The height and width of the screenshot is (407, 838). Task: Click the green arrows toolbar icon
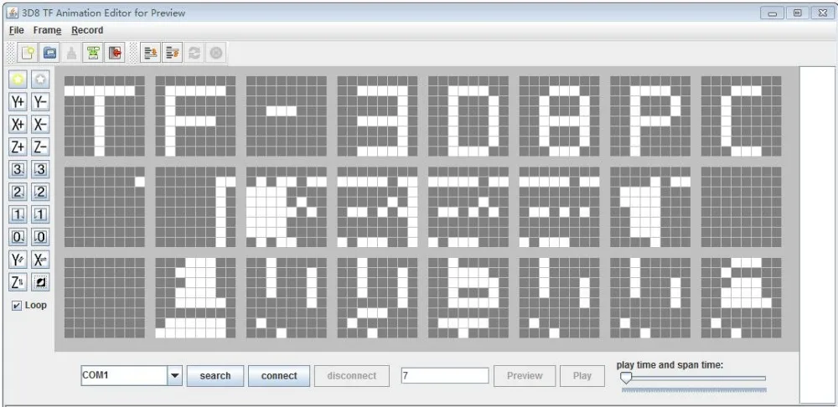coord(93,53)
